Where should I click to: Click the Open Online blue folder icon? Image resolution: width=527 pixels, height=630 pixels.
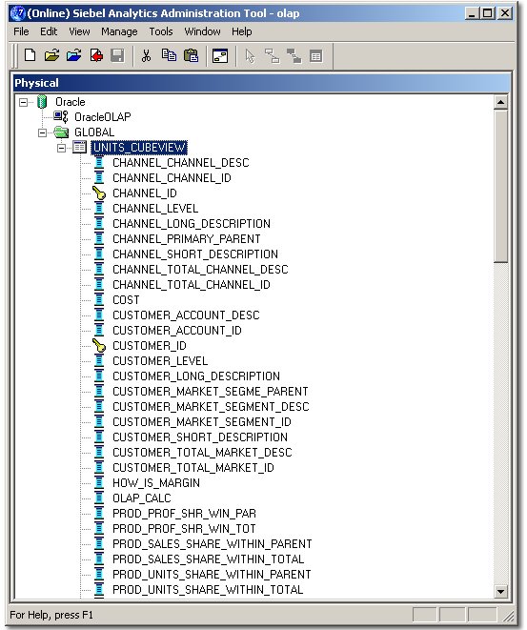[x=73, y=55]
